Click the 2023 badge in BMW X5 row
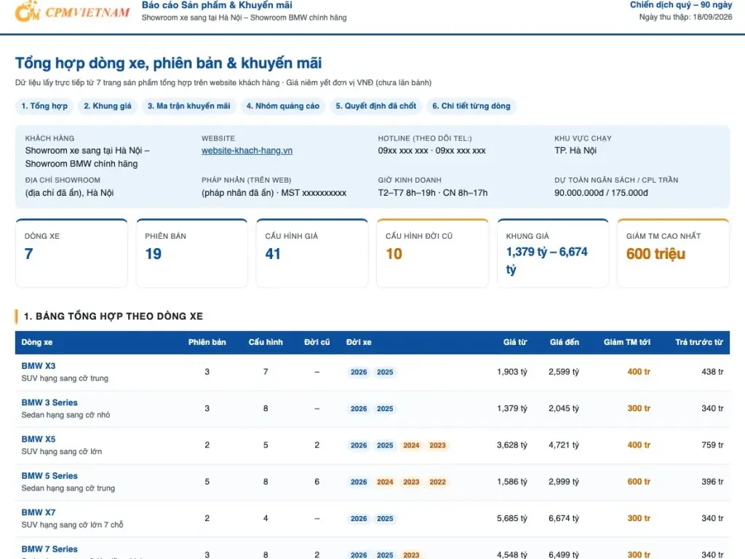The height and width of the screenshot is (559, 745). [437, 445]
